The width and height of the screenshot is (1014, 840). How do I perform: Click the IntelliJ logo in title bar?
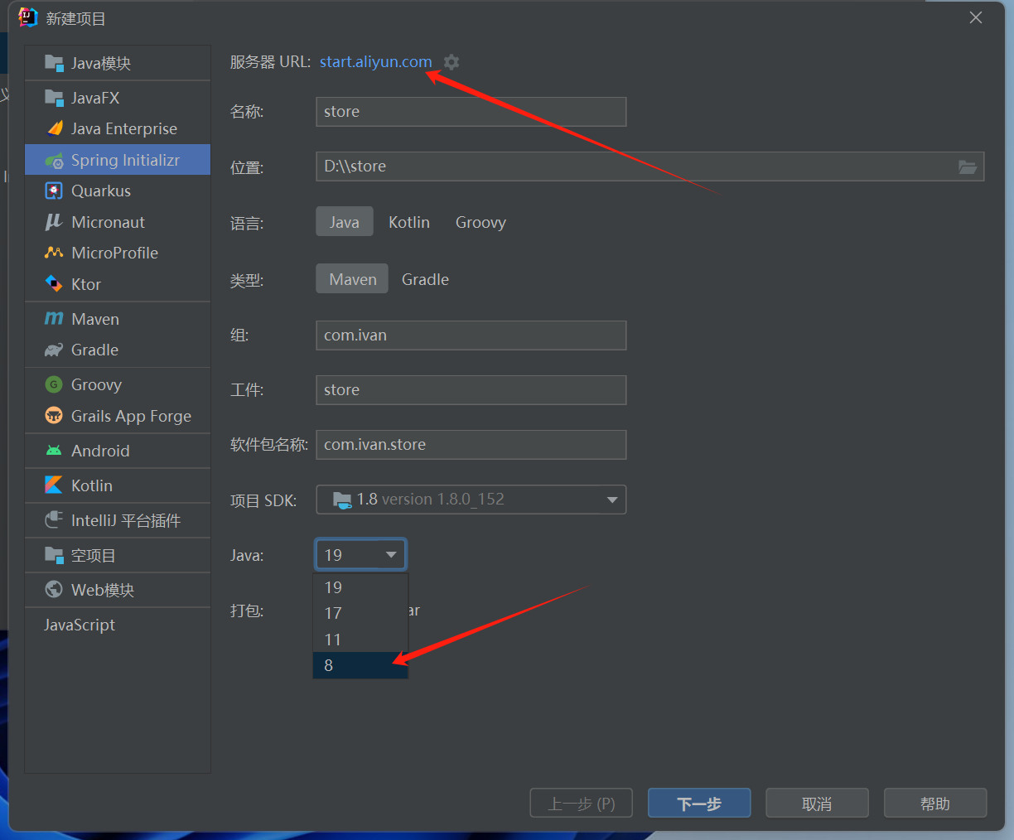28,17
